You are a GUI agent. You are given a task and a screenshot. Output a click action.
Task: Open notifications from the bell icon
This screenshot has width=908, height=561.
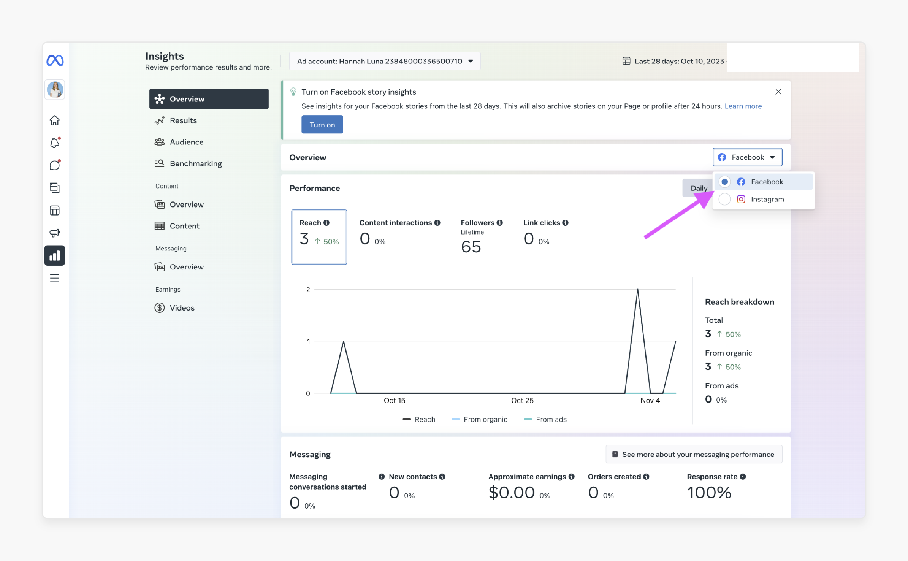point(55,143)
